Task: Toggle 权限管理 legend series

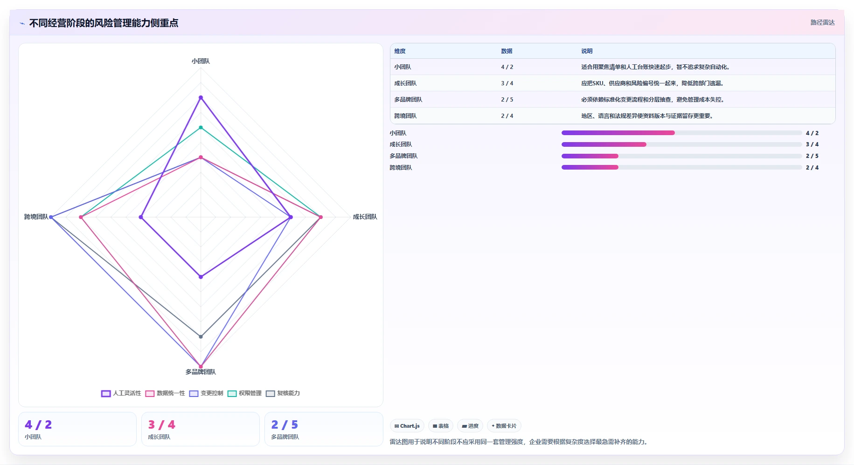Action: (x=244, y=393)
